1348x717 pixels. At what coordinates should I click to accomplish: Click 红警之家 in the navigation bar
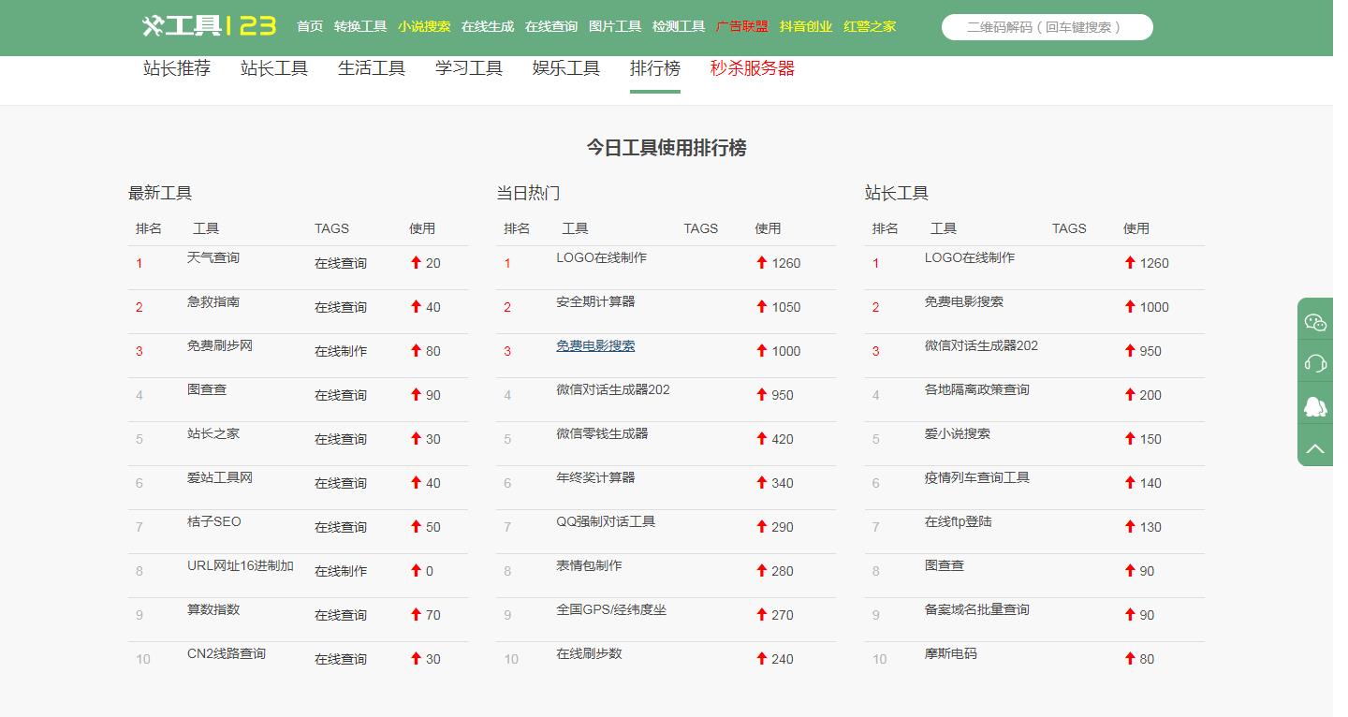coord(869,27)
